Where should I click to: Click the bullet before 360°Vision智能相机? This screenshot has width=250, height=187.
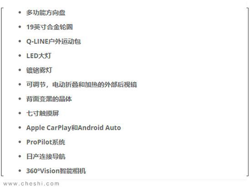click(x=20, y=171)
